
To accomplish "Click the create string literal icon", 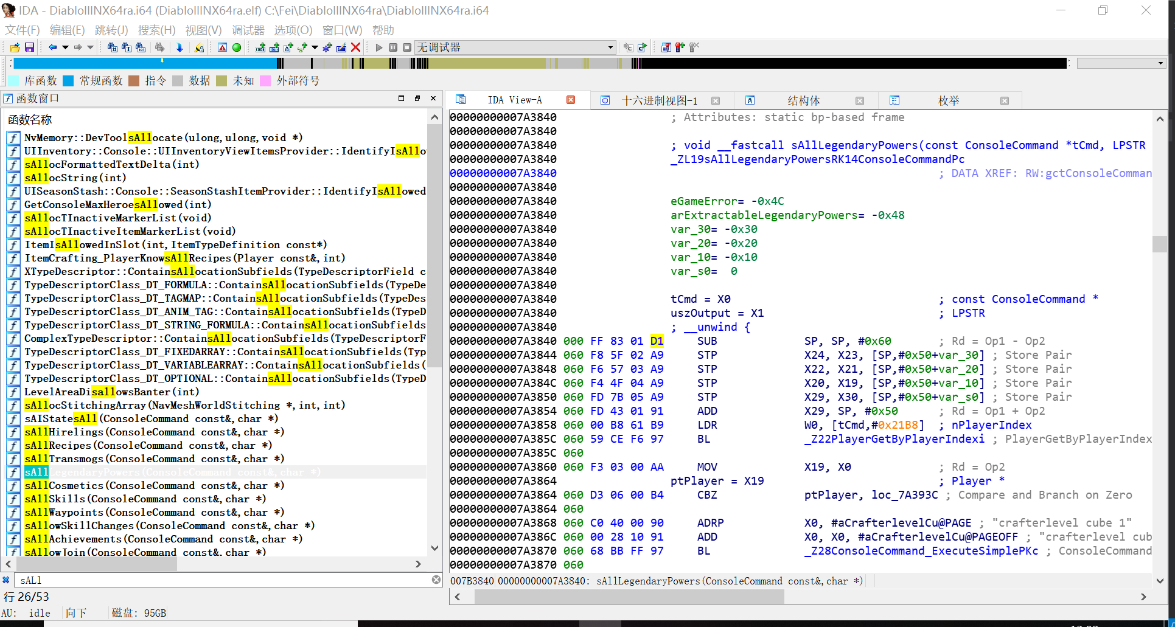I will [288, 47].
